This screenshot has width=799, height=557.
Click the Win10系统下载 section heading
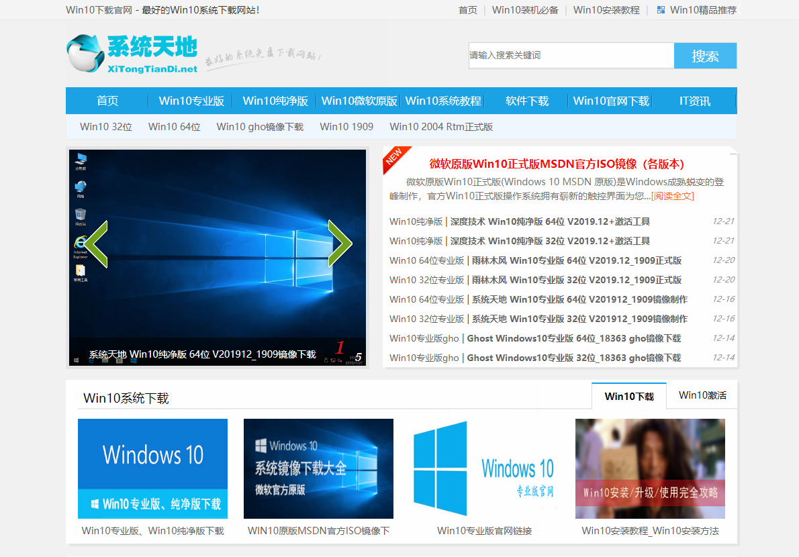pyautogui.click(x=126, y=398)
